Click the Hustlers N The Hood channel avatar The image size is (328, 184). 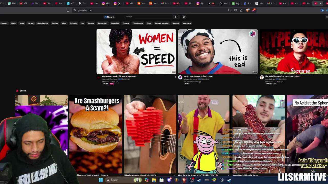(x=99, y=77)
